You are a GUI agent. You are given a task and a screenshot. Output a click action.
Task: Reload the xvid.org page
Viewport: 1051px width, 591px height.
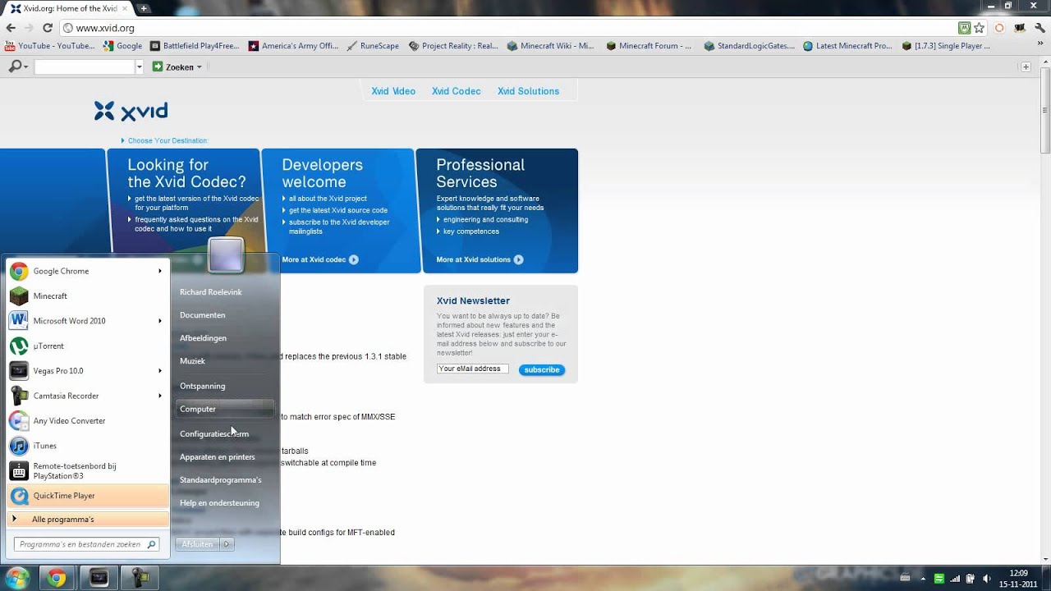pos(48,28)
